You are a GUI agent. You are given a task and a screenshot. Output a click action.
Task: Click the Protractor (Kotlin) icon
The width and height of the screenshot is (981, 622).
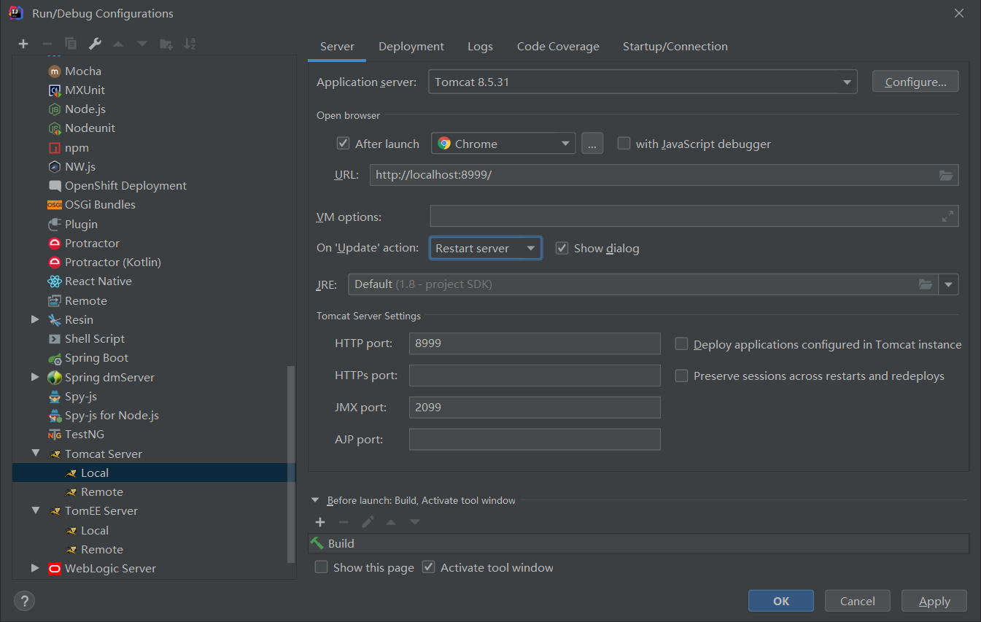(55, 263)
